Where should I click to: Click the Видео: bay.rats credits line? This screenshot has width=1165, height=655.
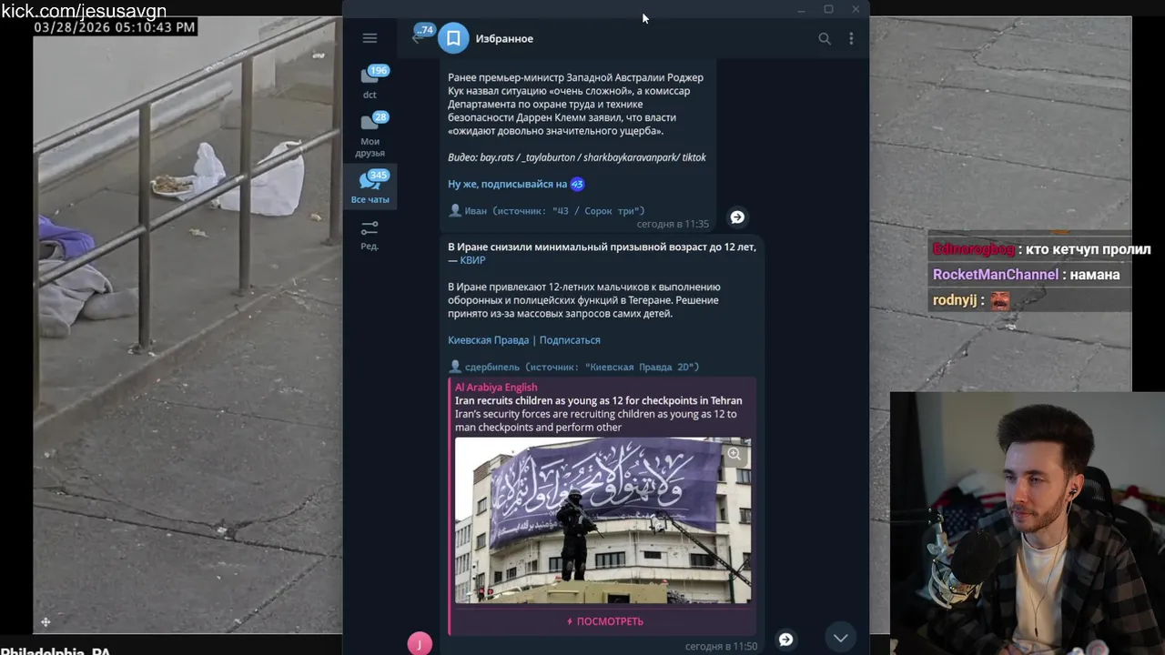tap(577, 157)
